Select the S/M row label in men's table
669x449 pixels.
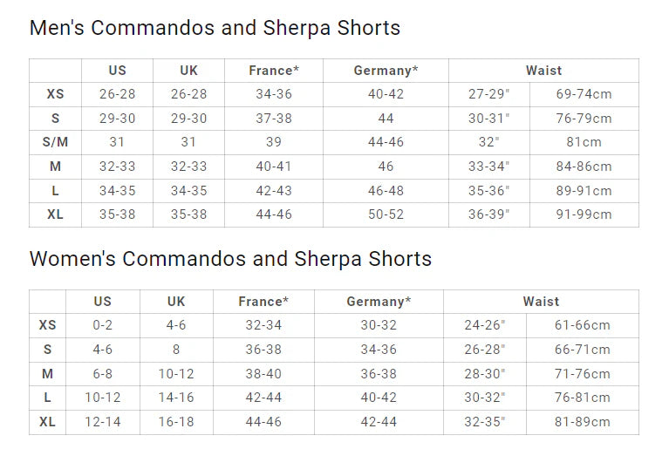[55, 142]
